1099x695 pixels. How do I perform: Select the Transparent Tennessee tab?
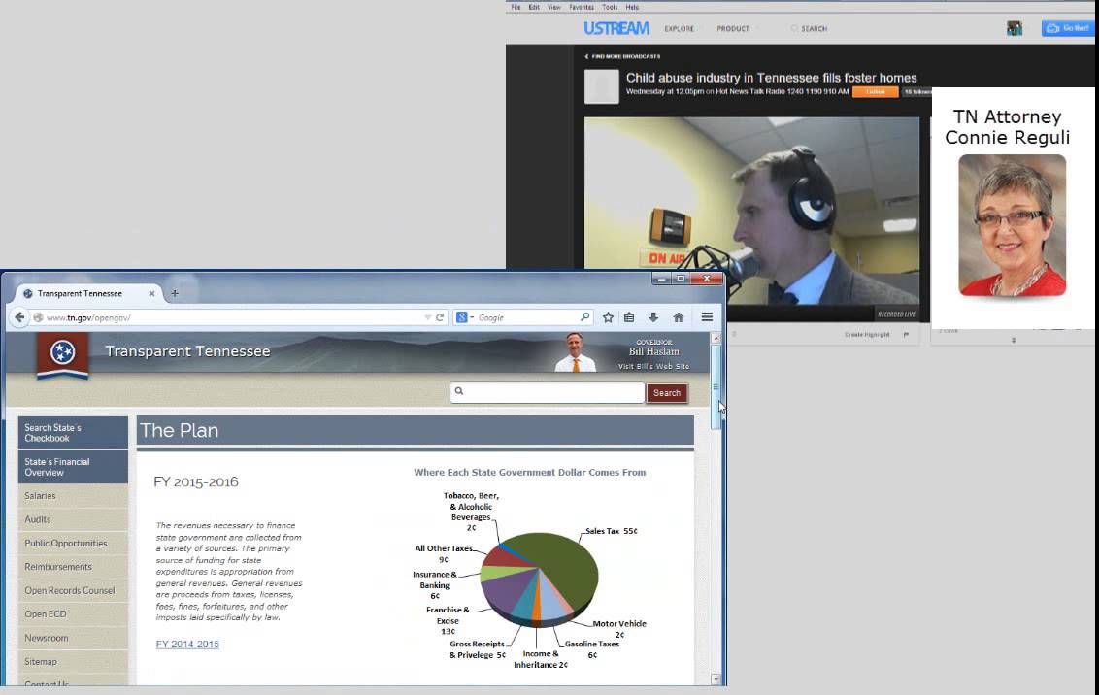[x=88, y=293]
